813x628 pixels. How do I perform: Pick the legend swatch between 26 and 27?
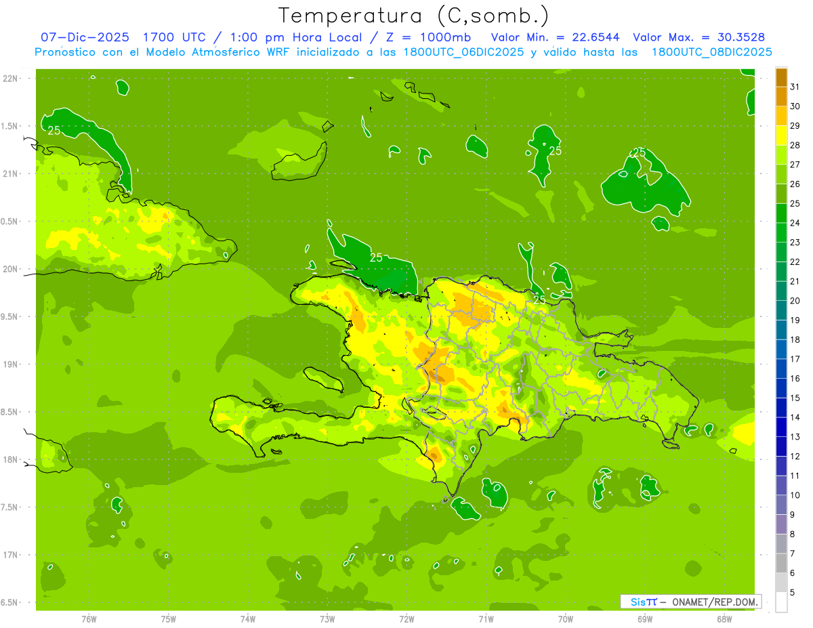781,174
